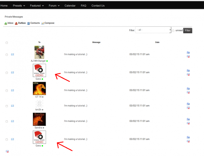Check the select-all checkbox in header row
The height and width of the screenshot is (156, 204).
(x=7, y=43)
